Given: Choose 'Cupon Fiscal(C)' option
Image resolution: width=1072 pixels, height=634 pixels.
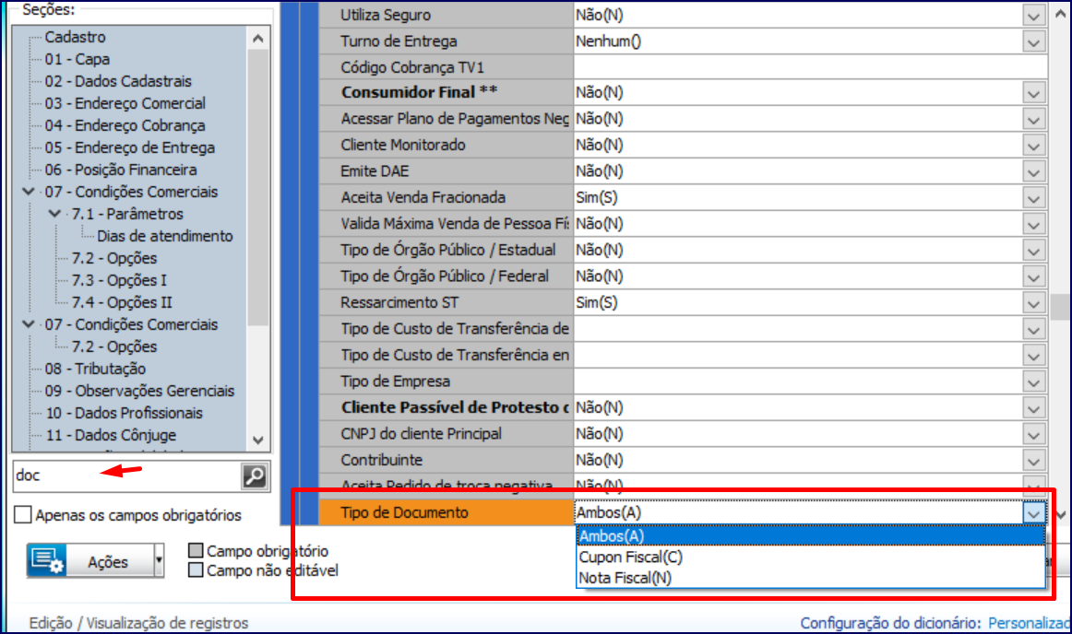Looking at the screenshot, I should (811, 557).
